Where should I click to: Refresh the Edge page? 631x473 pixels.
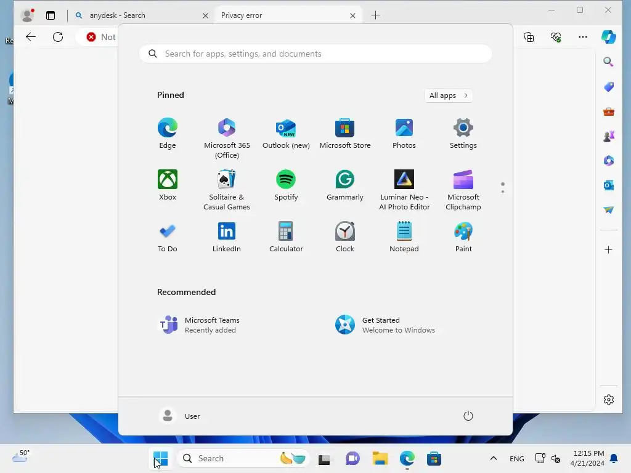58,37
